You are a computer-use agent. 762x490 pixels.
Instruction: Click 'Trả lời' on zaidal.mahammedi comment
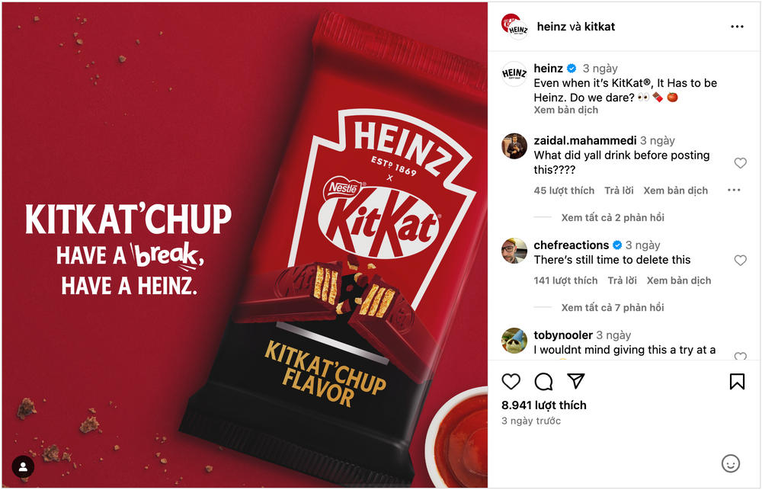(619, 191)
